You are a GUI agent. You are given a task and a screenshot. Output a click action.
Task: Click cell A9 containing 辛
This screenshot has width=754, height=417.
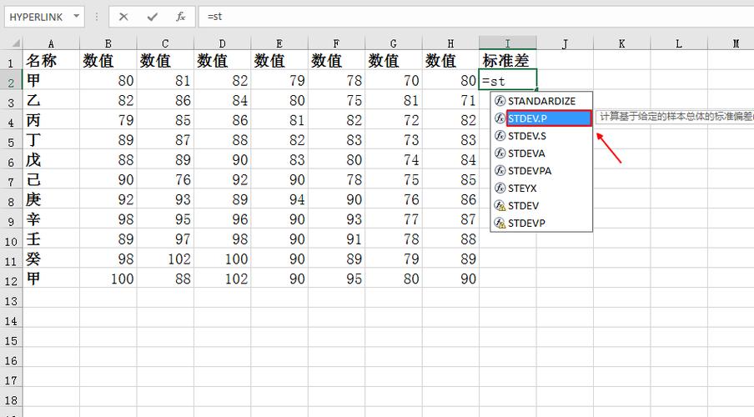[51, 219]
